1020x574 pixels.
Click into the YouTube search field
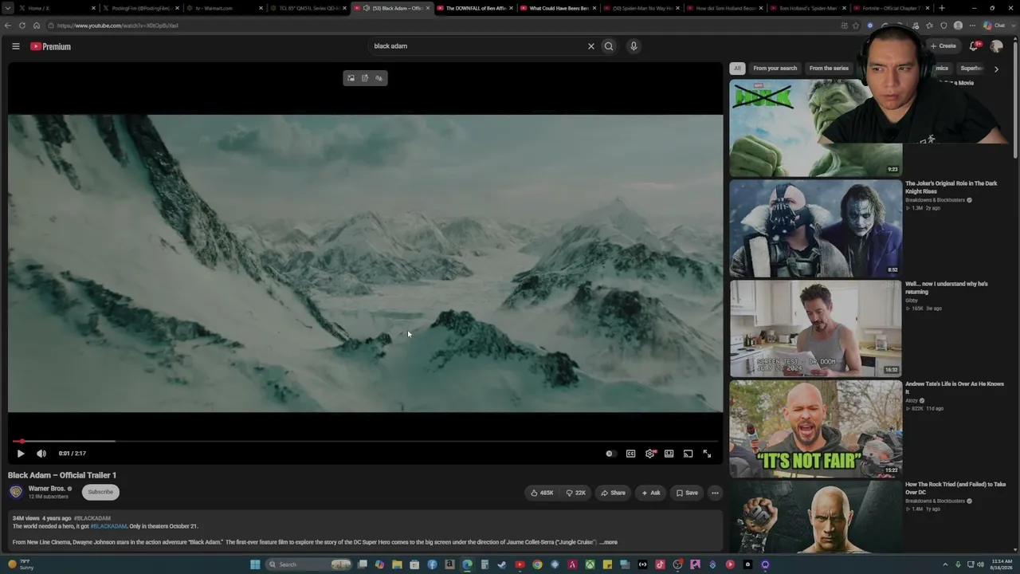pyautogui.click(x=477, y=46)
